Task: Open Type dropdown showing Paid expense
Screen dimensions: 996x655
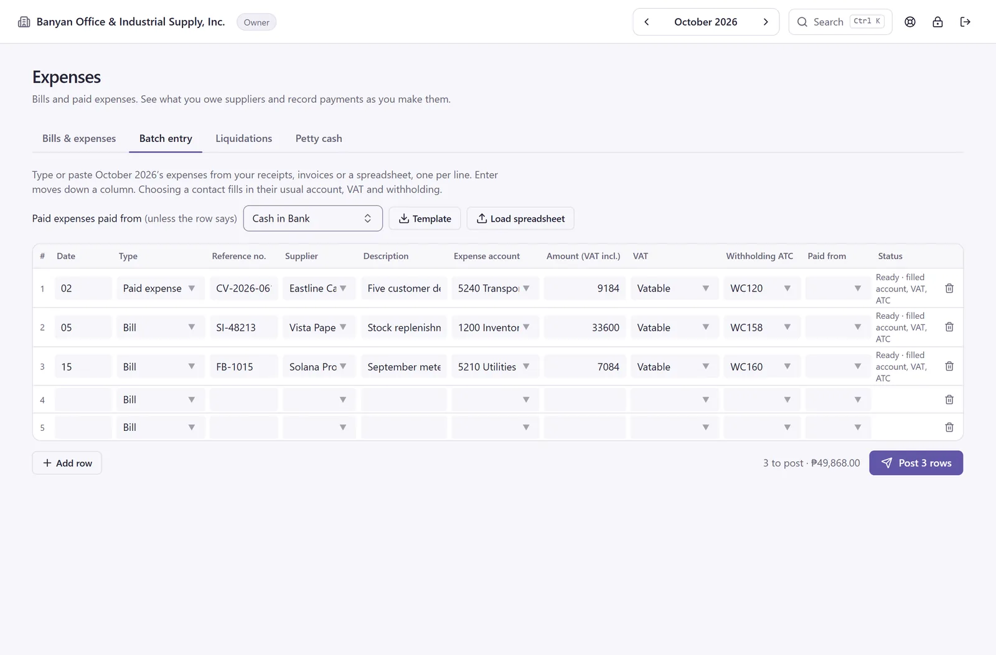Action: coord(160,288)
